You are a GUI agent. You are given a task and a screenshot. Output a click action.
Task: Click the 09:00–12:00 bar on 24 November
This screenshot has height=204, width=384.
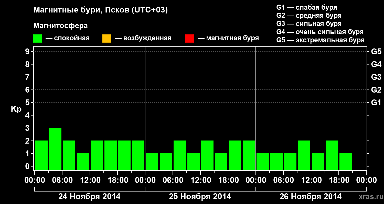[x=83, y=162]
